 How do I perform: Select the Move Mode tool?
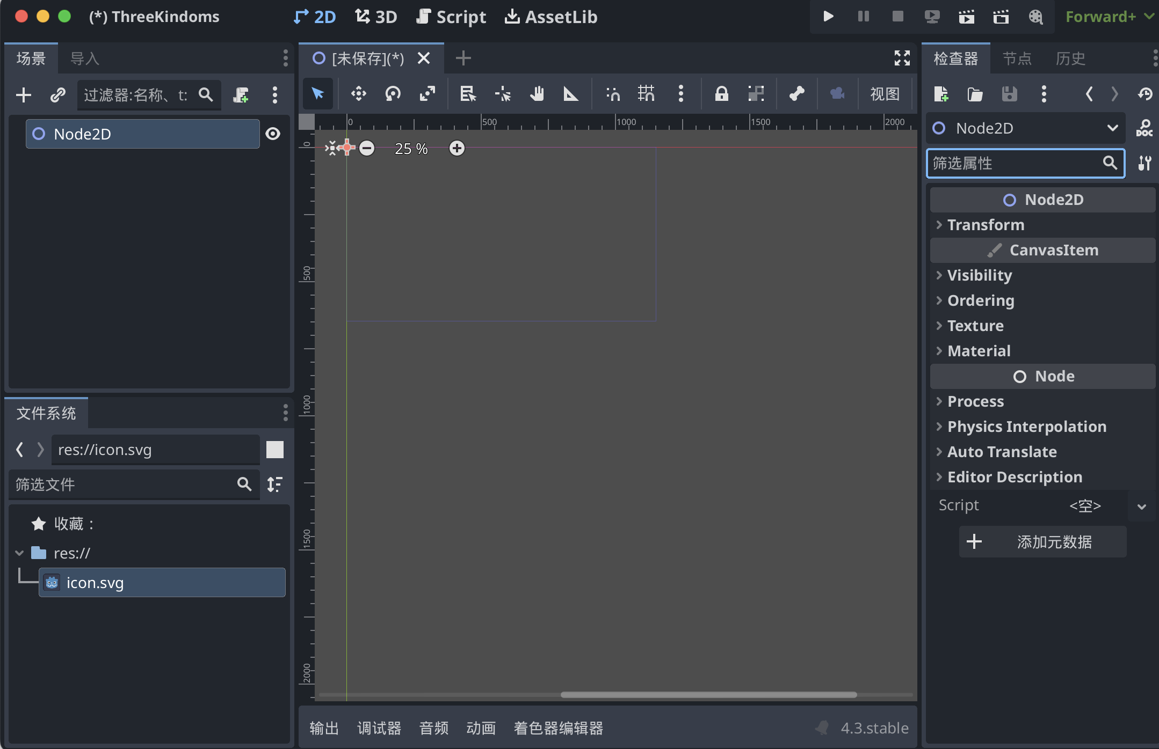coord(358,94)
